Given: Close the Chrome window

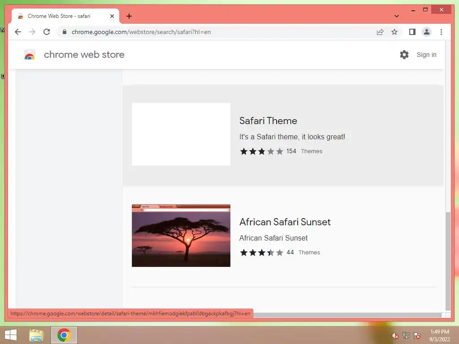Looking at the screenshot, I should click(x=442, y=10).
